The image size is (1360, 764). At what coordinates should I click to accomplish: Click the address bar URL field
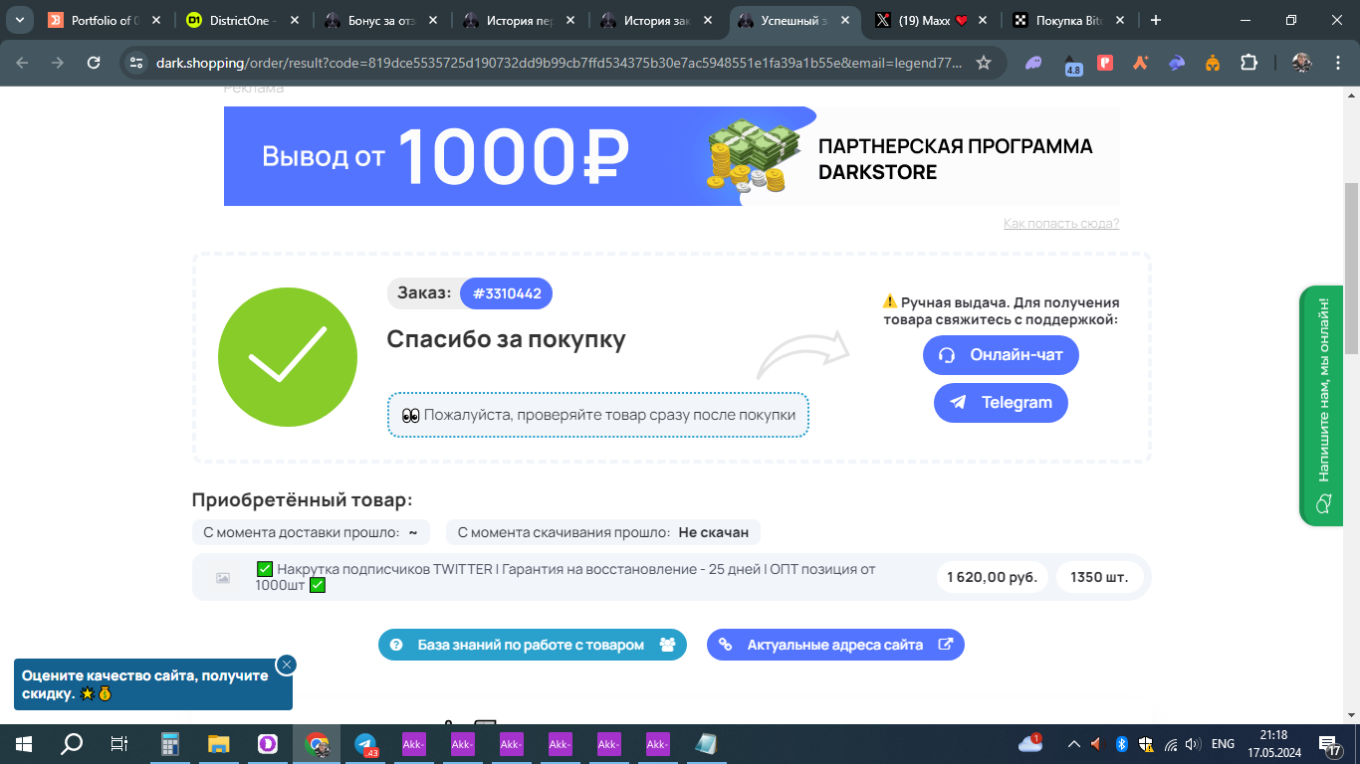[x=559, y=63]
